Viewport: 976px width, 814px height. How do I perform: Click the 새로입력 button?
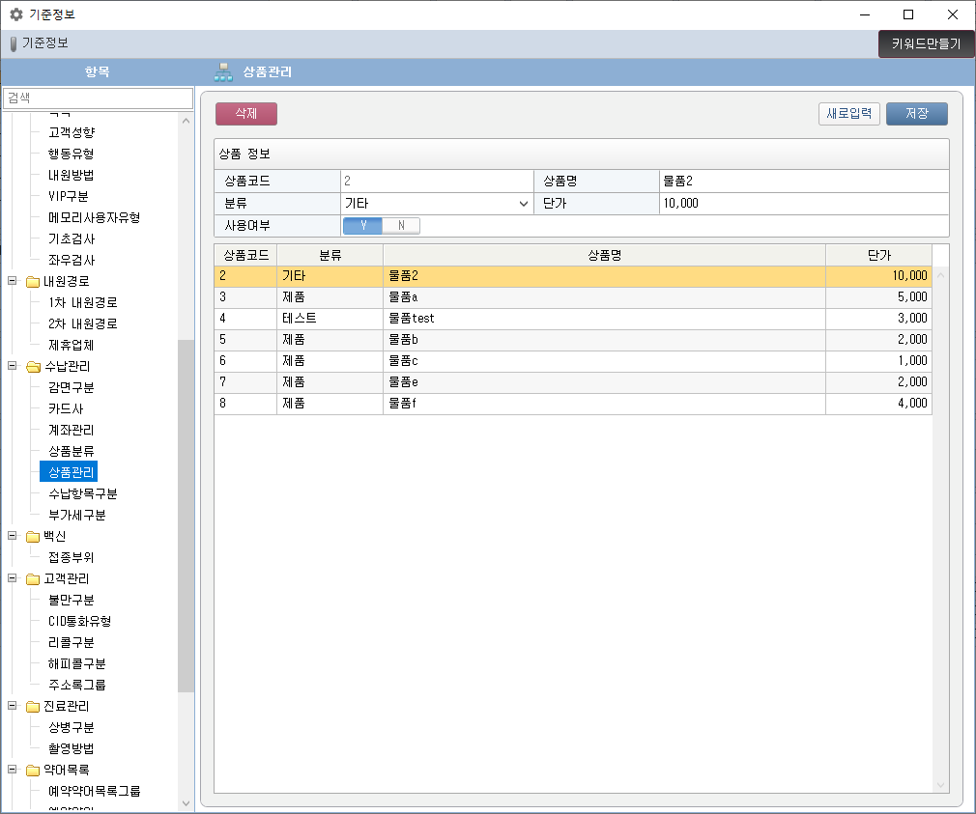(849, 114)
